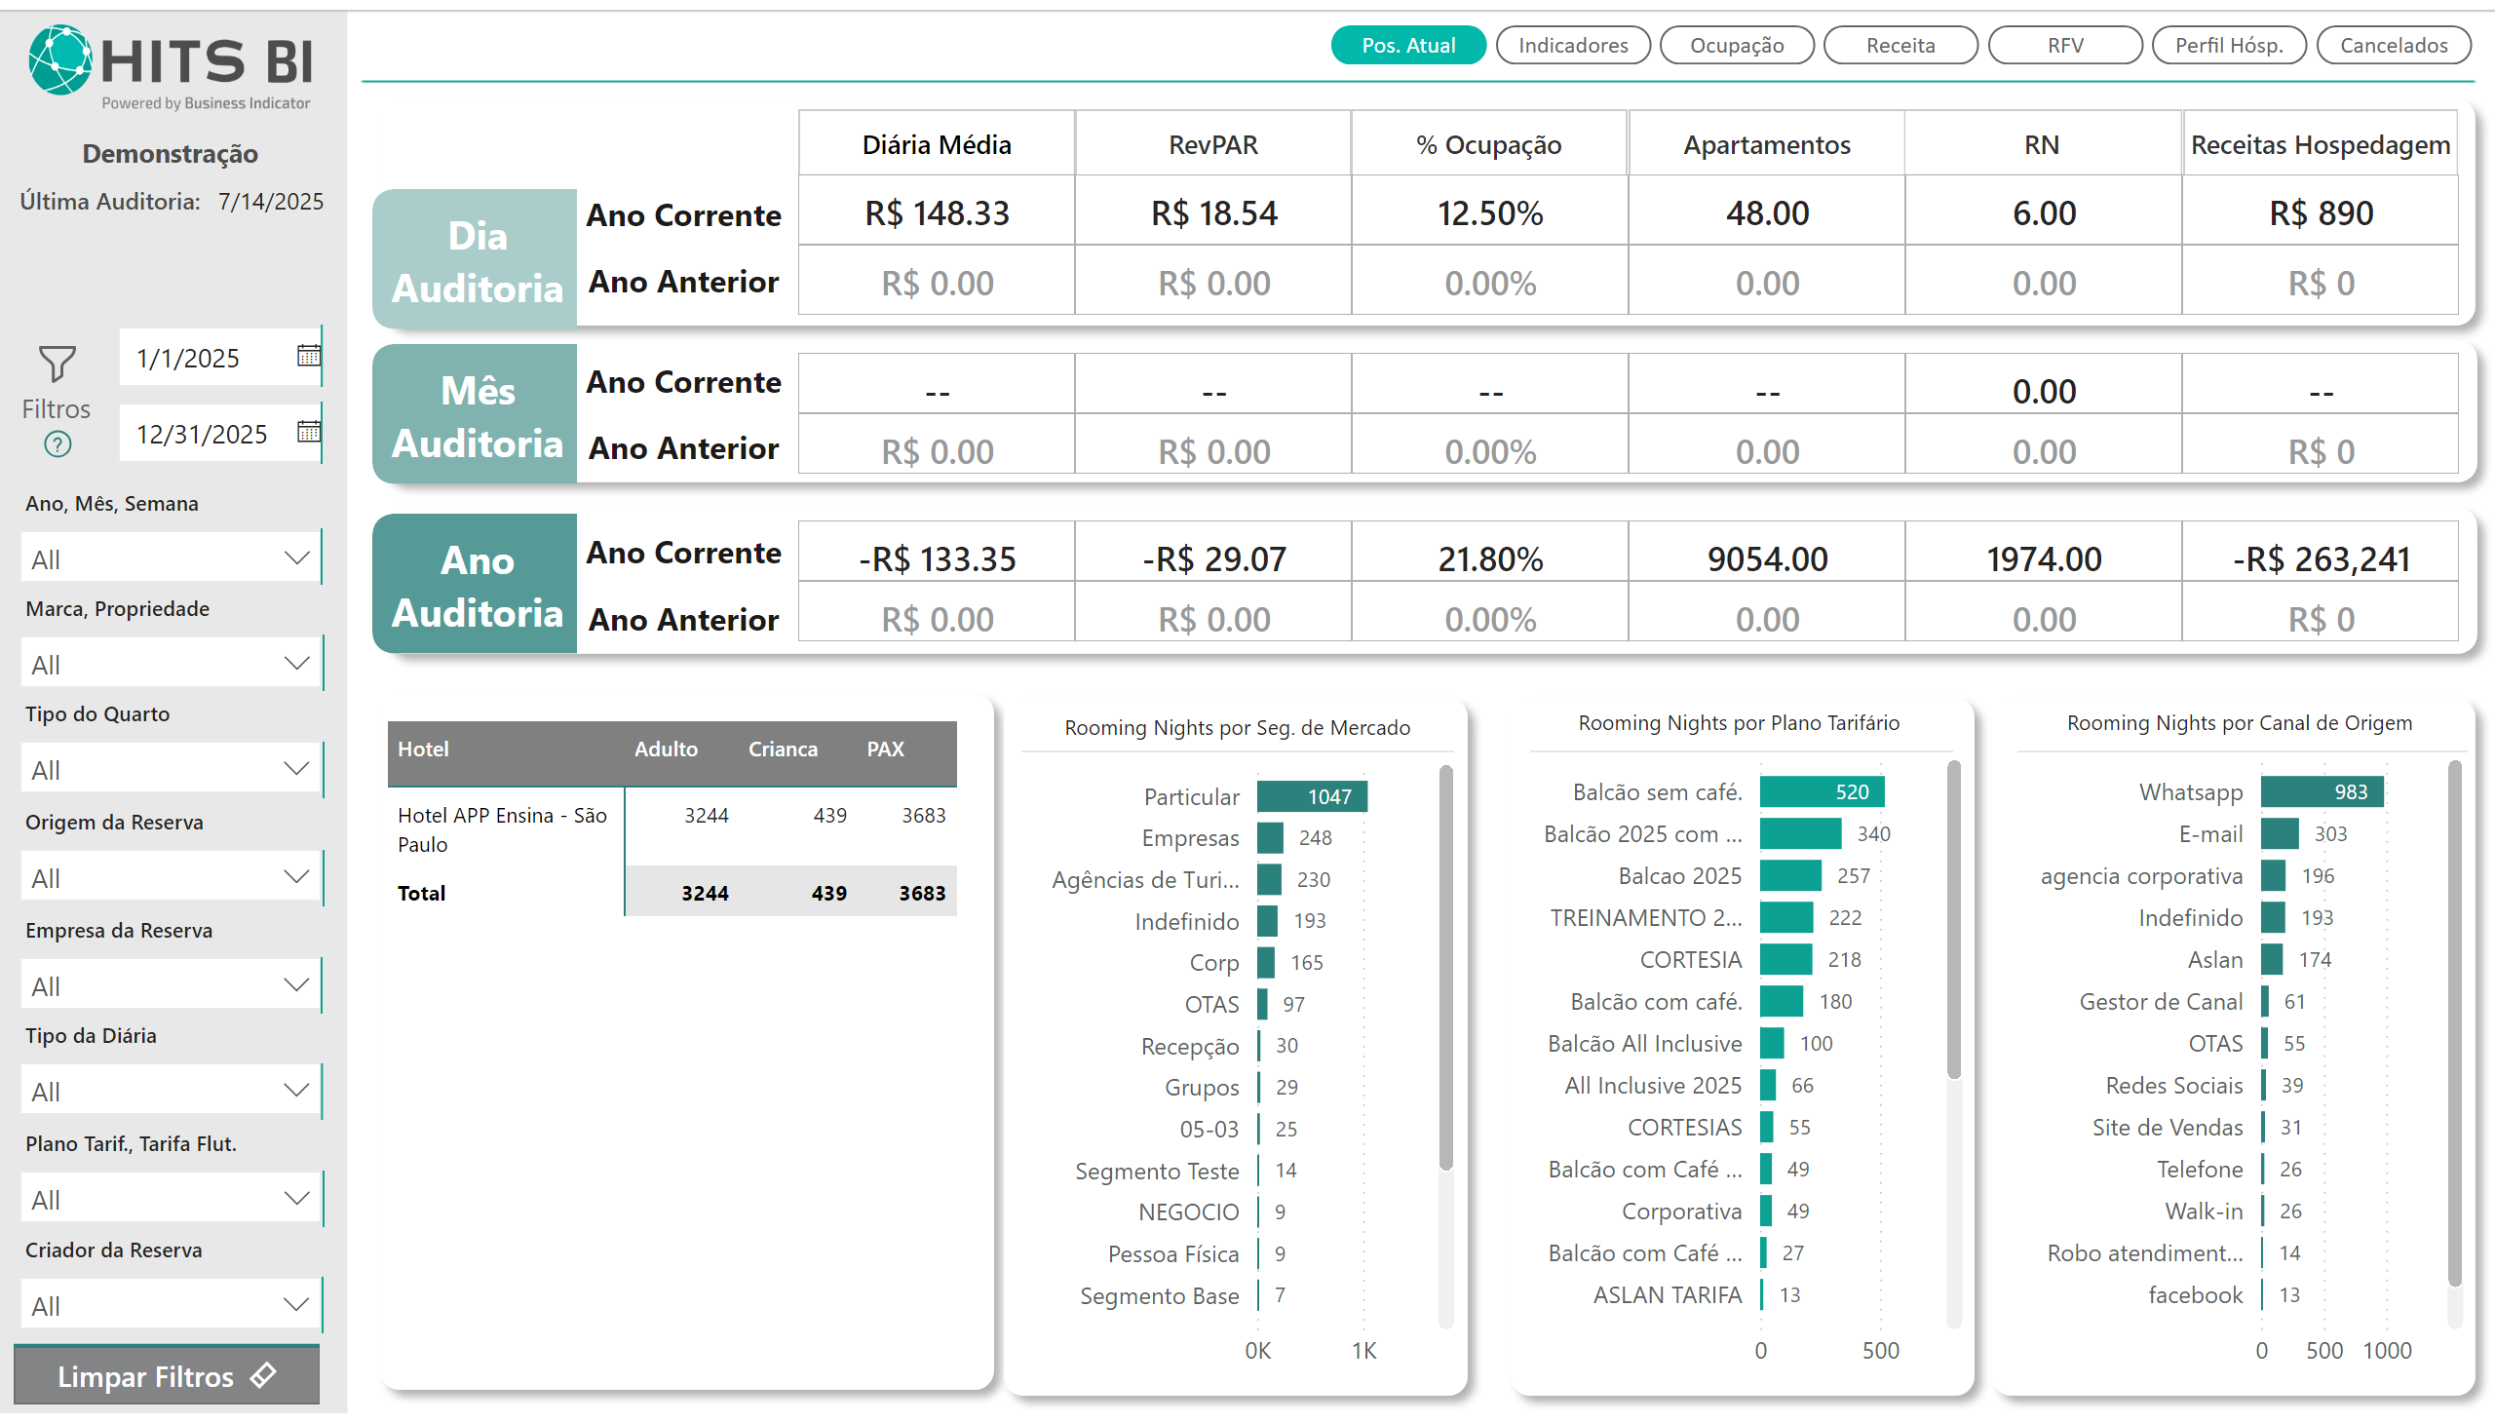Open the Origem da Reserva dropdown
The width and height of the screenshot is (2495, 1423).
[x=295, y=876]
